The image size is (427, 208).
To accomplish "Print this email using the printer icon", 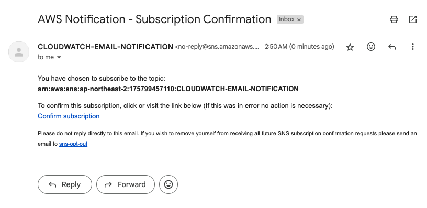I will coord(394,19).
